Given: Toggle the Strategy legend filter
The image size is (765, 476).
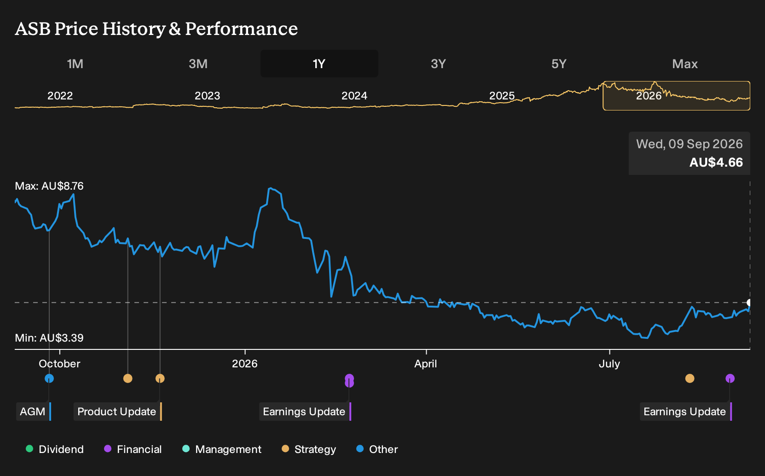Looking at the screenshot, I should coord(309,449).
